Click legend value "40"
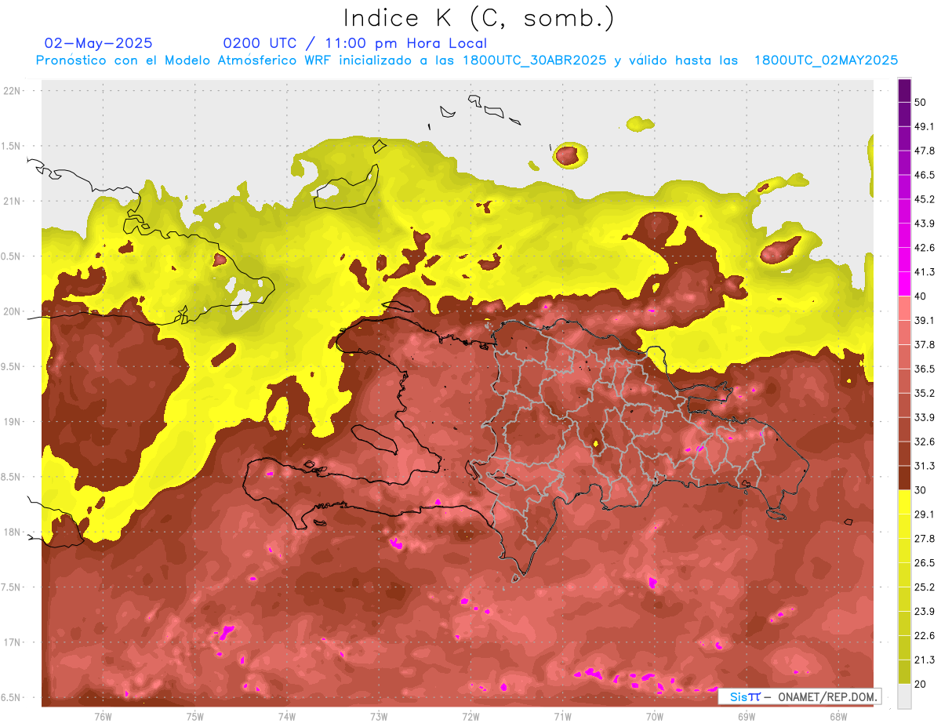Screen dimensions: 941x727 click(x=921, y=296)
